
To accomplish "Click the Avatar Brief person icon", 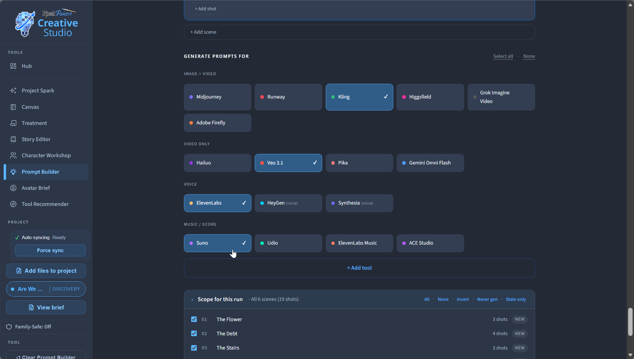I will (x=13, y=188).
